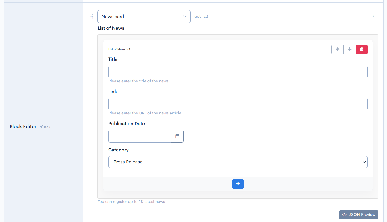The image size is (387, 222).
Task: Click into the Title input field
Action: coord(238,72)
